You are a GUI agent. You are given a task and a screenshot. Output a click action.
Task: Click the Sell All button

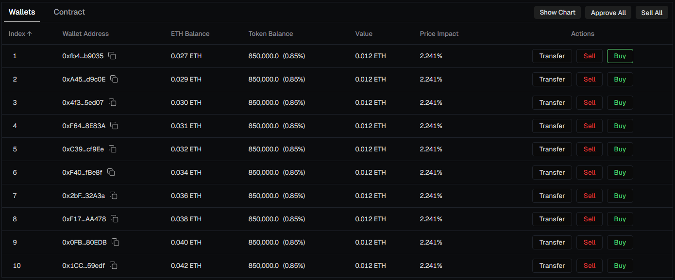[652, 13]
